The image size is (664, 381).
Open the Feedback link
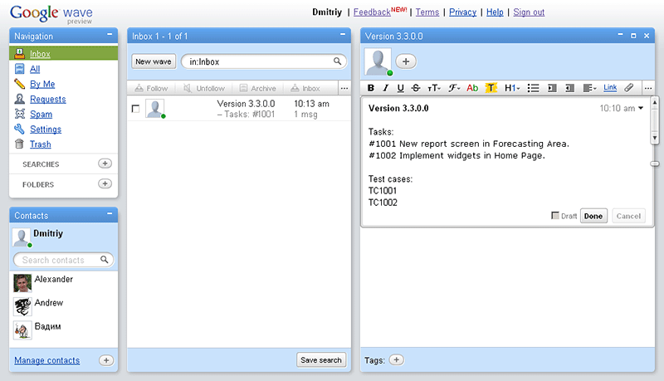(x=372, y=12)
